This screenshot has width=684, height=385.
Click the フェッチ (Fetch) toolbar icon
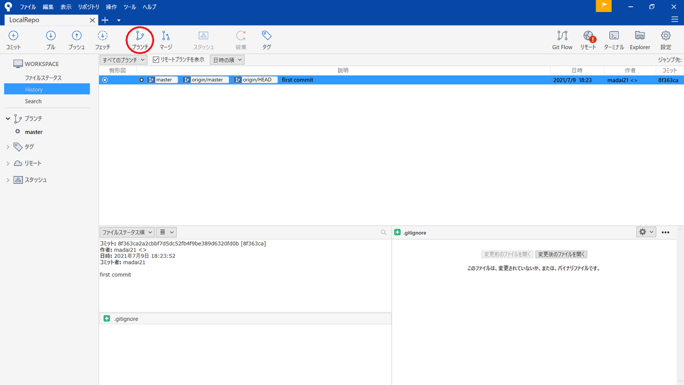103,36
